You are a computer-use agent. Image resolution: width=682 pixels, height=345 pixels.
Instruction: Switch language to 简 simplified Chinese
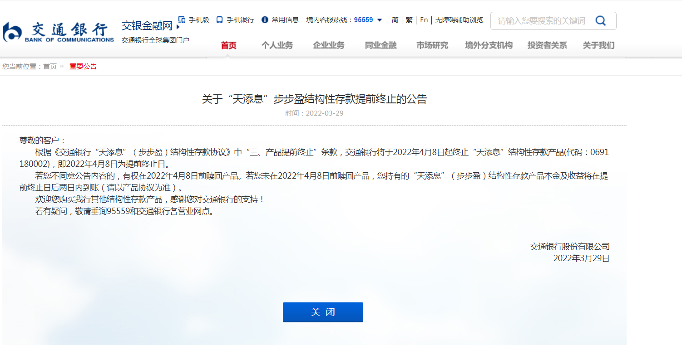pyautogui.click(x=395, y=20)
